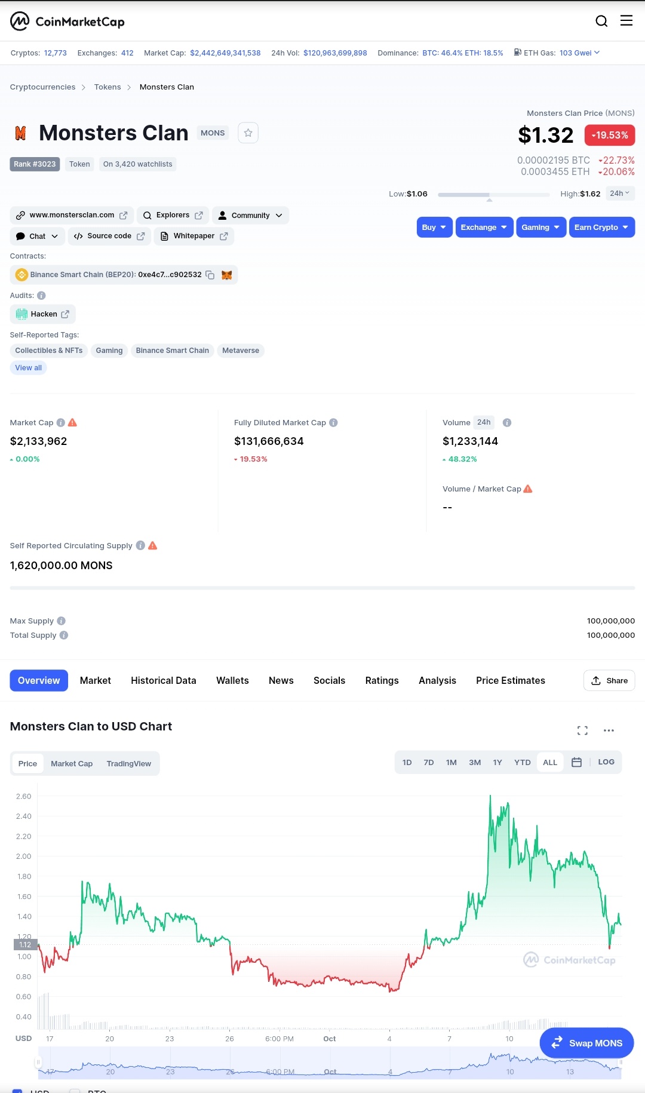Click the Share button

pyautogui.click(x=609, y=681)
